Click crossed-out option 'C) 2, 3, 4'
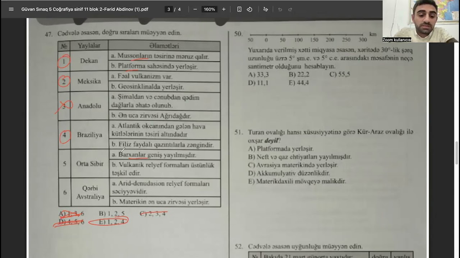The image size is (460, 258). [153, 214]
